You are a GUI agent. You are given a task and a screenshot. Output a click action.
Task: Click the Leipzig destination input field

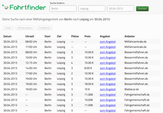92,9
